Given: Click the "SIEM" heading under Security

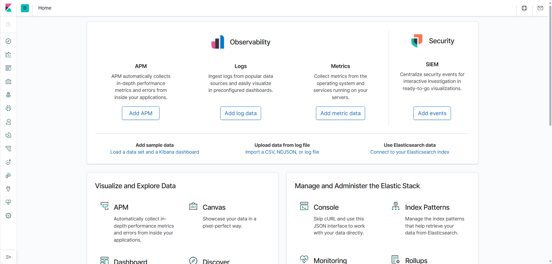Looking at the screenshot, I should point(432,64).
